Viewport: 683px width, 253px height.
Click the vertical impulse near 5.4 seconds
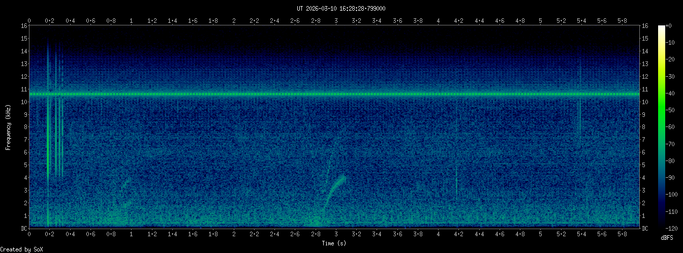point(579,117)
